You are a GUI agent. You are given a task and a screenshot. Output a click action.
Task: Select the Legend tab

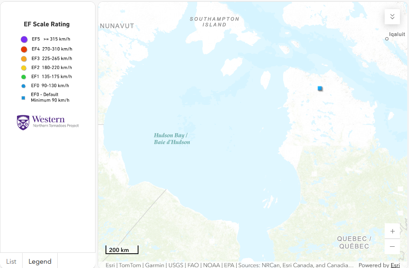coord(40,261)
